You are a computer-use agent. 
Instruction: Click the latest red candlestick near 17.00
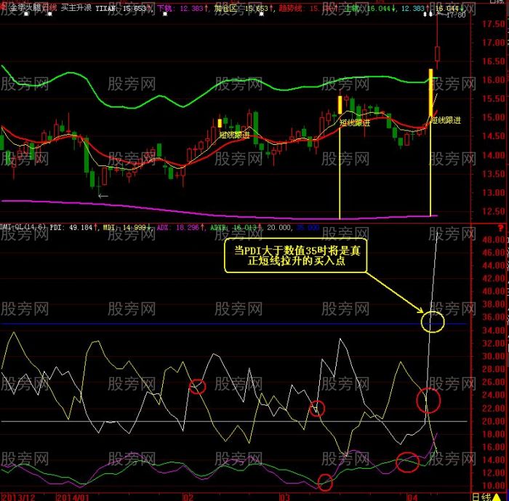point(437,54)
